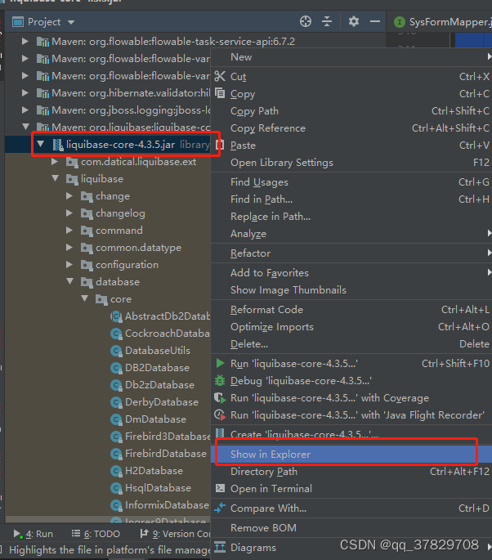Open the CockroachDatabase class
492x560 pixels.
(x=167, y=334)
